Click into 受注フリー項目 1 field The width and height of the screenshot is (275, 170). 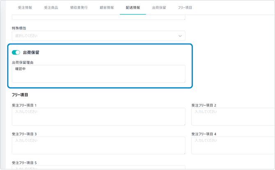pyautogui.click(x=98, y=117)
